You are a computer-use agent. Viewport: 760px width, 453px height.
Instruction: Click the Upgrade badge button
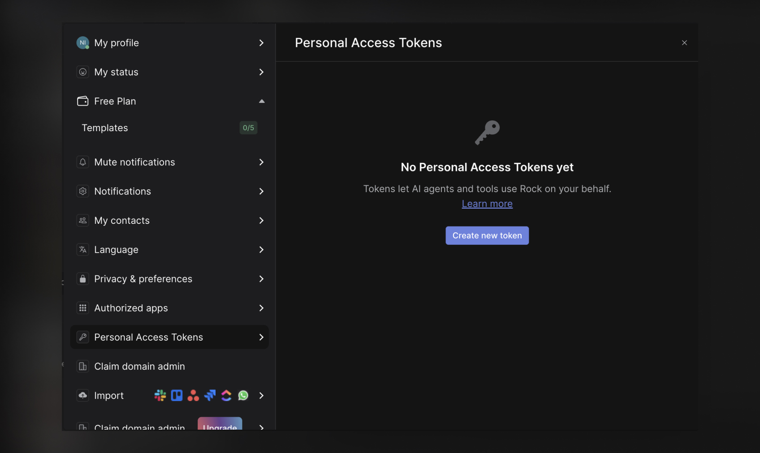220,424
